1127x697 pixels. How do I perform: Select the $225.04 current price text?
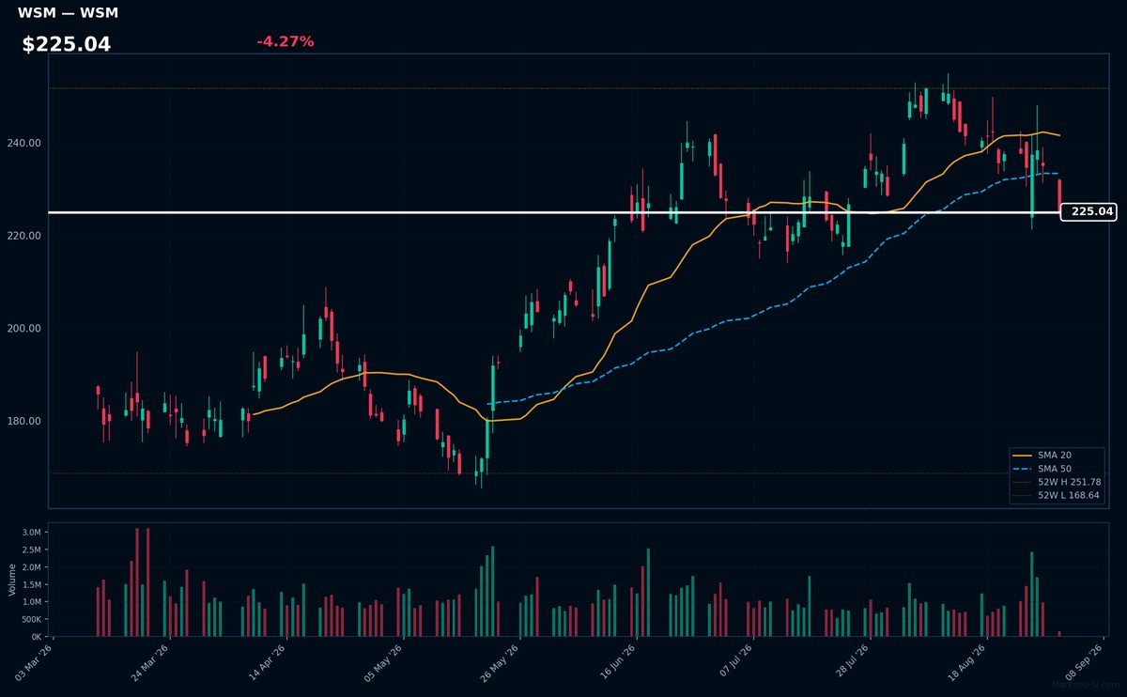coord(66,44)
